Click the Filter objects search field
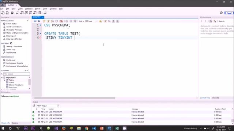Screen dimensions: 234x131 (x=16, y=74)
